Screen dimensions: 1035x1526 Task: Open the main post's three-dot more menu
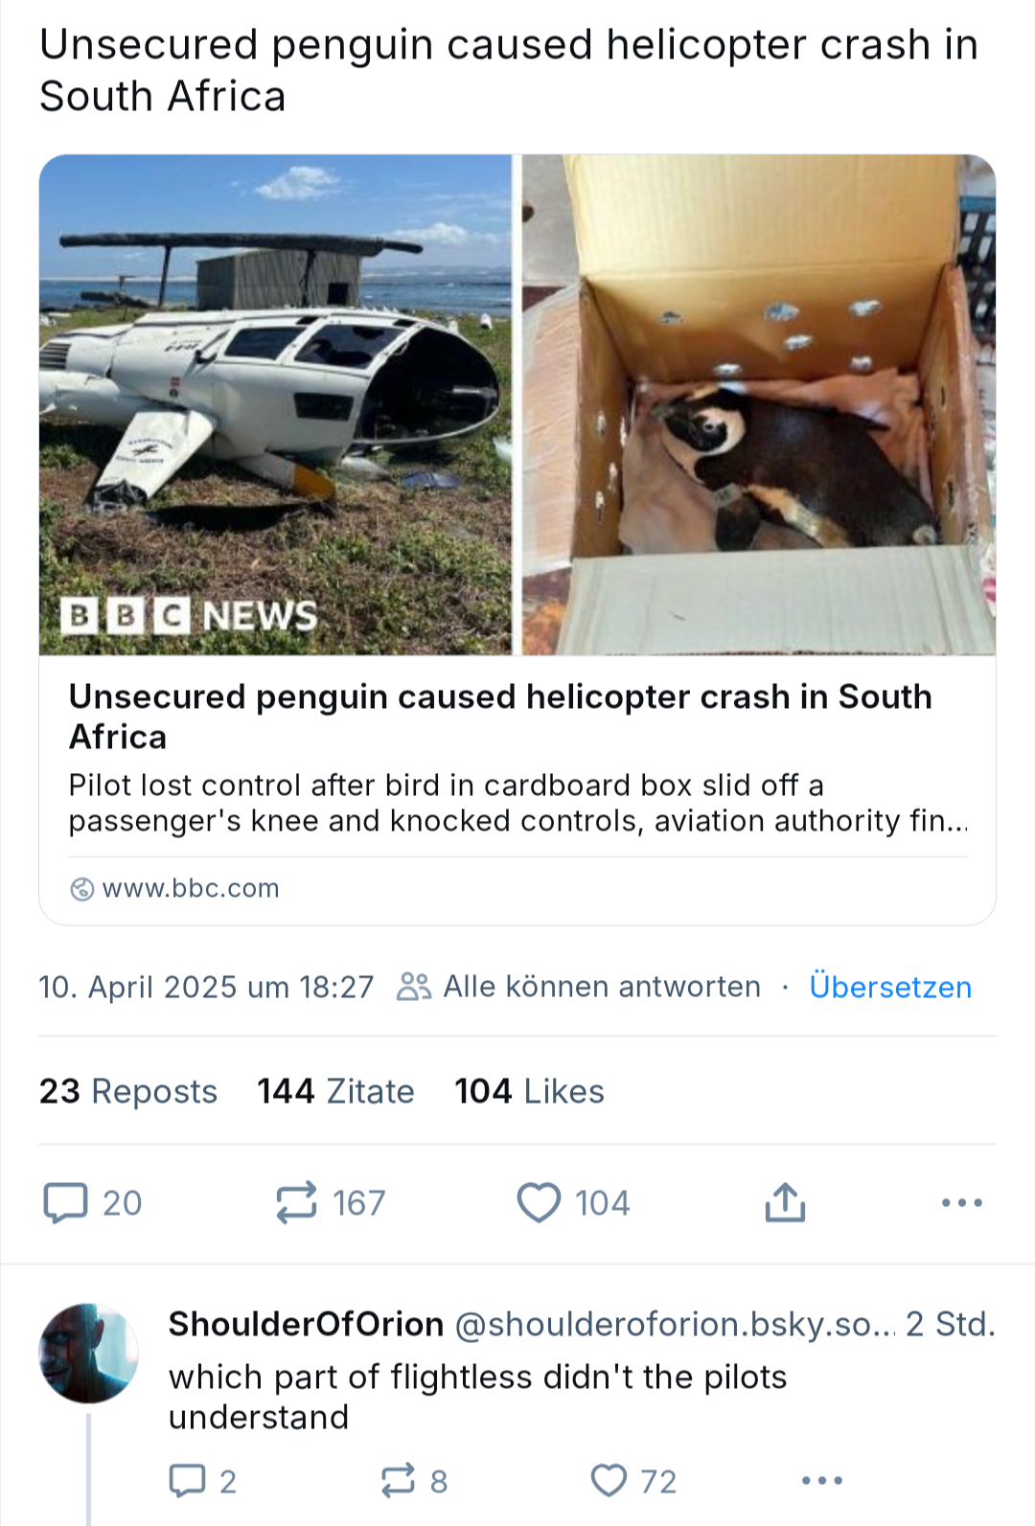pos(961,1202)
